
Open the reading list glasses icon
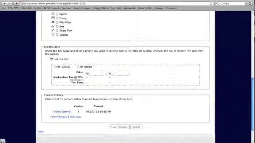point(4,8)
